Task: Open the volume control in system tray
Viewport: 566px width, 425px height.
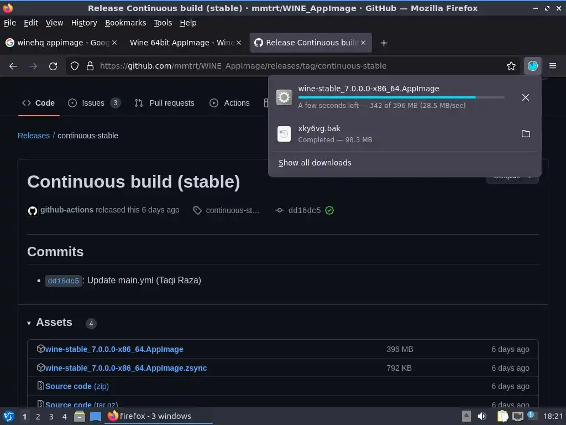Action: (482, 416)
